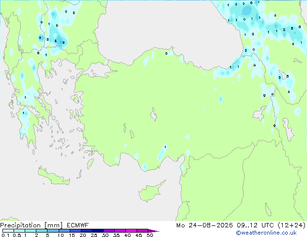Viewport: 307px width, 237px height.
Task: Click legend tick label "35"
Action: [x=116, y=235]
